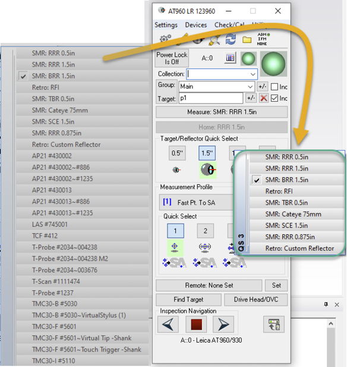Select TMC30-F #5601~Touch Trigger -Shank entry

(x=83, y=349)
